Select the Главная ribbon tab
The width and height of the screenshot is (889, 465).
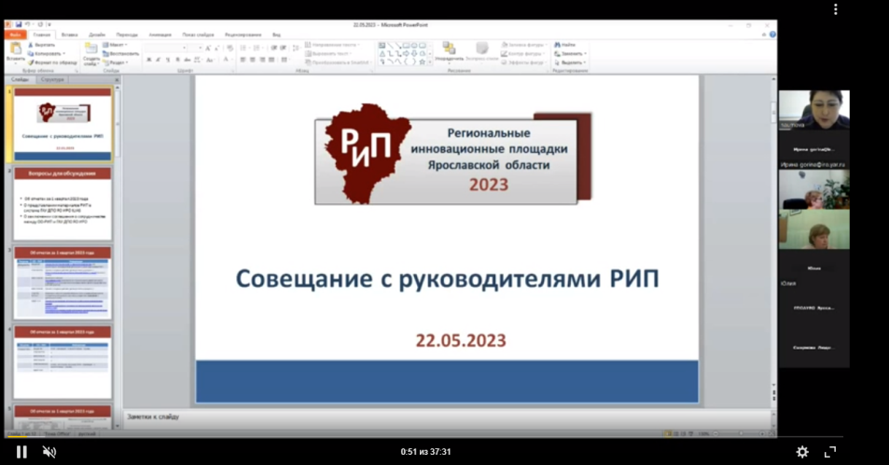[x=41, y=34]
